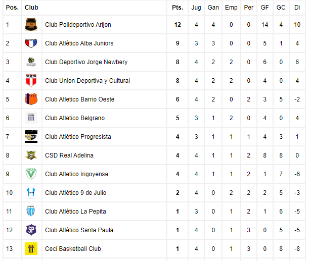
Task: Open the Club Polideportivo Arijon team name
Action: click(x=78, y=25)
